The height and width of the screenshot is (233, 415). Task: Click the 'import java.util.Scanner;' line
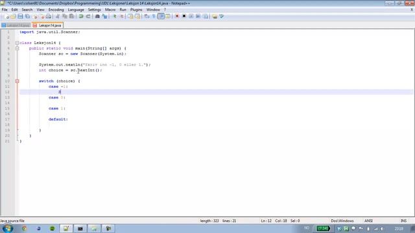(x=49, y=32)
